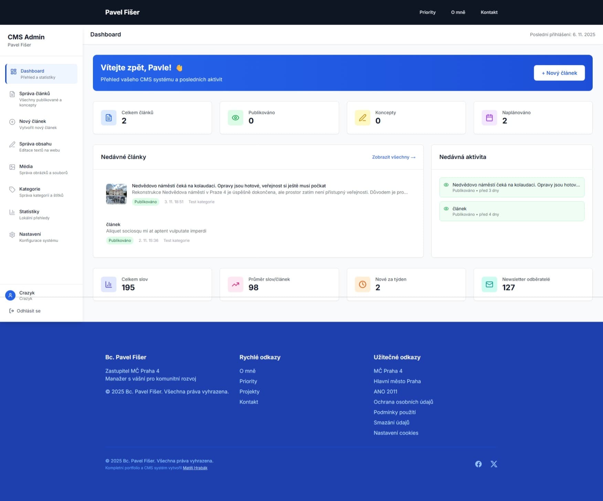
Task: Open Statistiky via the chart icon
Action: pos(12,212)
